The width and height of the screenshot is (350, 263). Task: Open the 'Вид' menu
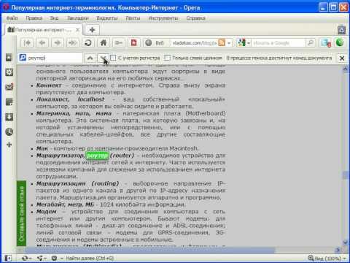54,18
